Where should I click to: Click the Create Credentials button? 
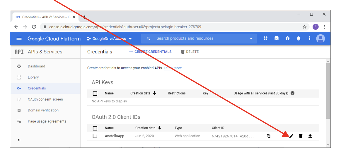(x=150, y=52)
